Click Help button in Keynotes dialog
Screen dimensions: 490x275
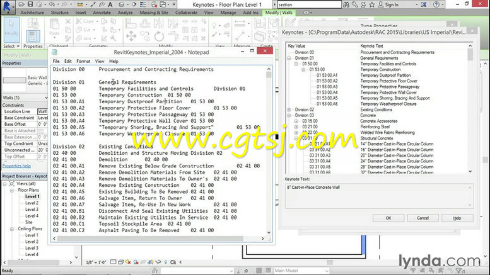(457, 218)
